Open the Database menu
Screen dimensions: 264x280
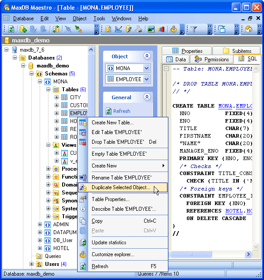tap(23, 19)
